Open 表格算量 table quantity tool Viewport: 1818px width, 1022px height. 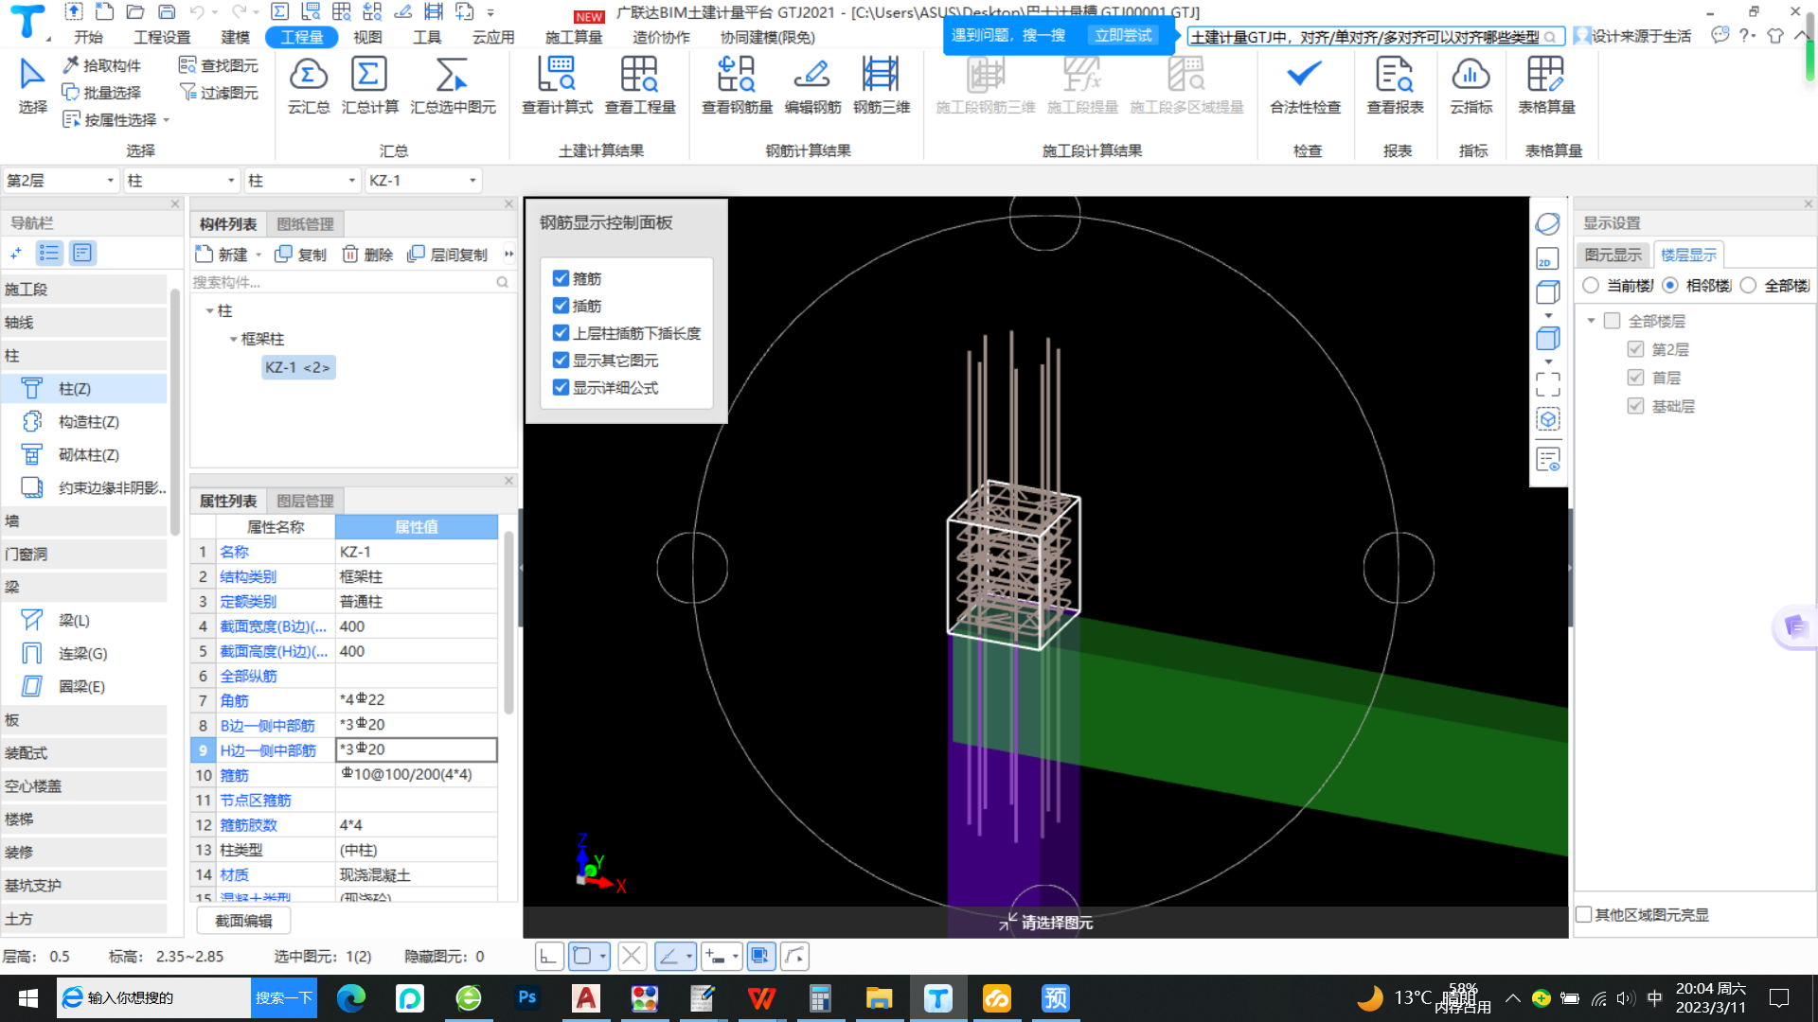pos(1546,85)
